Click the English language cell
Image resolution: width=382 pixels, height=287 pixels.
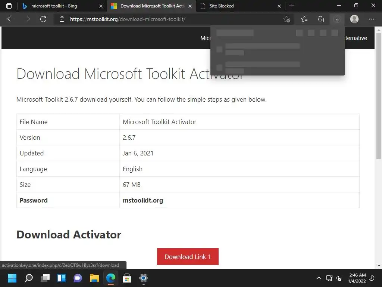coord(239,169)
